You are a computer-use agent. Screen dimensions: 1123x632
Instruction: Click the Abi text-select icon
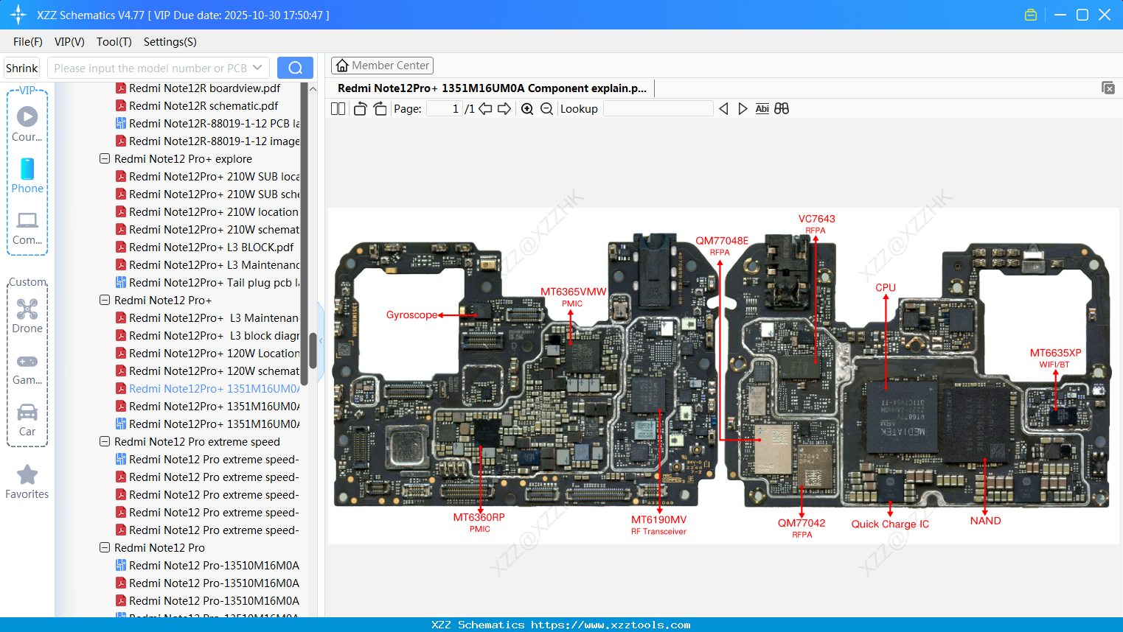coord(762,109)
